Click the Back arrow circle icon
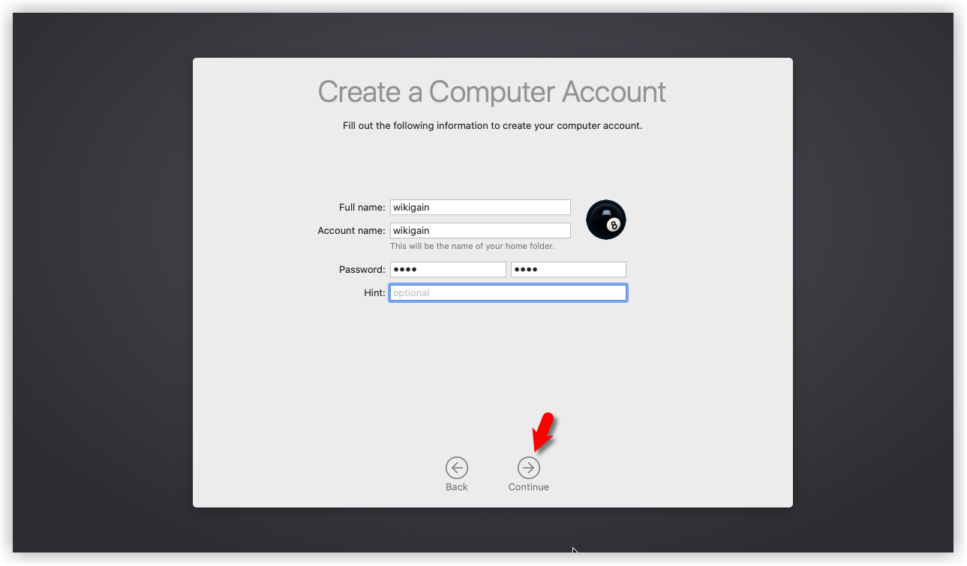Image resolution: width=967 pixels, height=566 pixels. (456, 468)
